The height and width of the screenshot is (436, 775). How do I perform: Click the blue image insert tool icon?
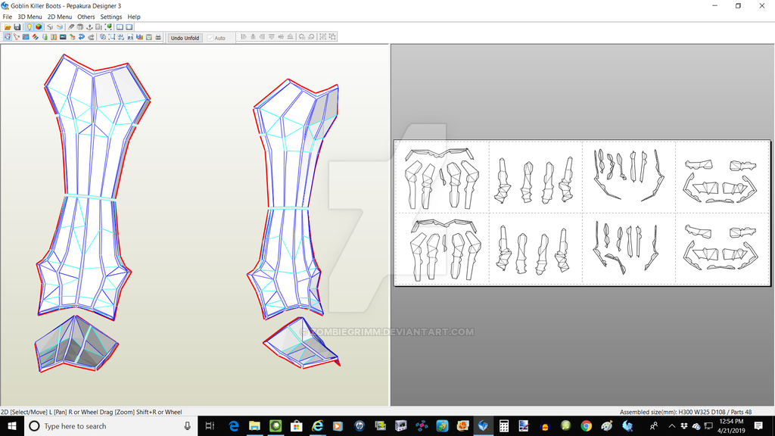pos(63,37)
